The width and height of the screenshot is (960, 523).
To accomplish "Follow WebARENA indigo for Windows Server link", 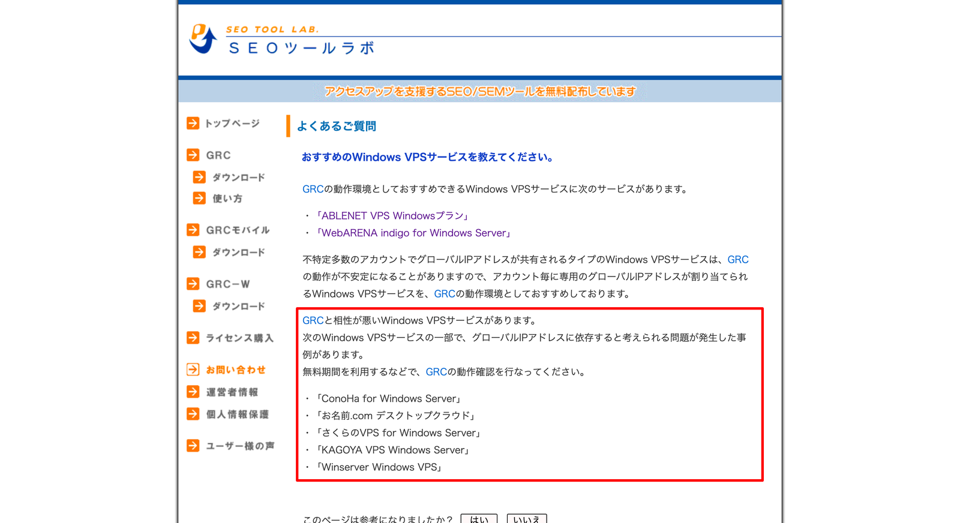I will tap(413, 233).
